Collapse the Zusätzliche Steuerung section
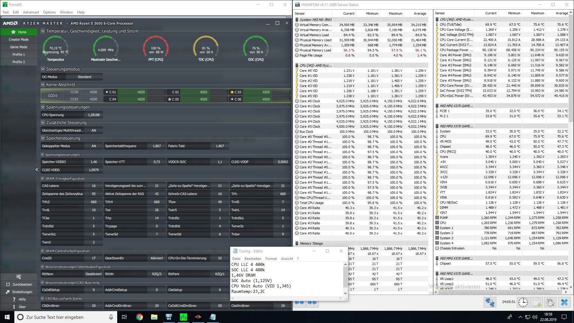Viewport: 574px width, 323px height. 43,123
